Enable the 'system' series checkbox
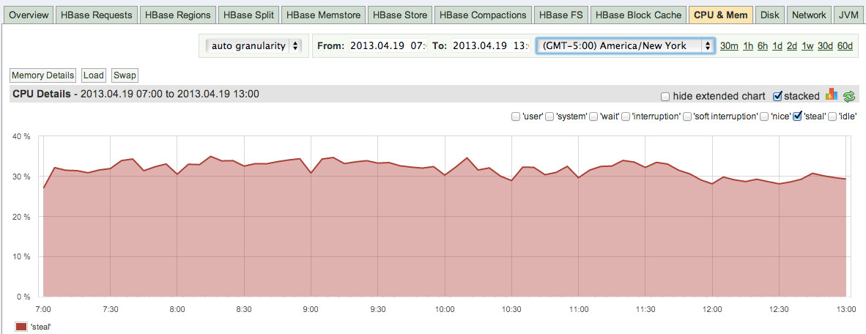The height and width of the screenshot is (334, 866). [x=549, y=116]
